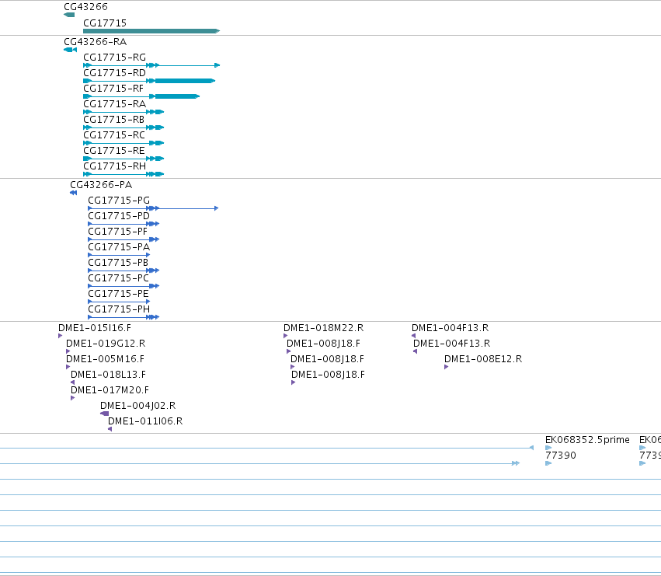Click the long teal CG17715 gene bar
The image size is (661, 576).
(151, 31)
